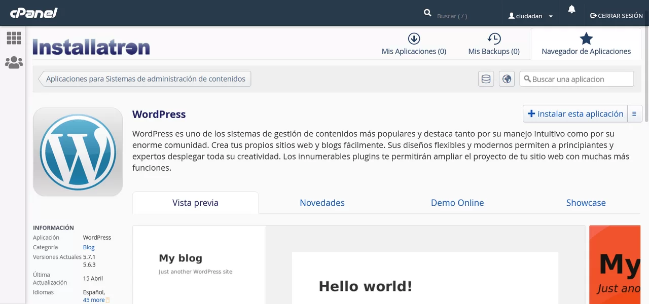
Task: Open the apps grid icon in sidebar
Action: (14, 38)
